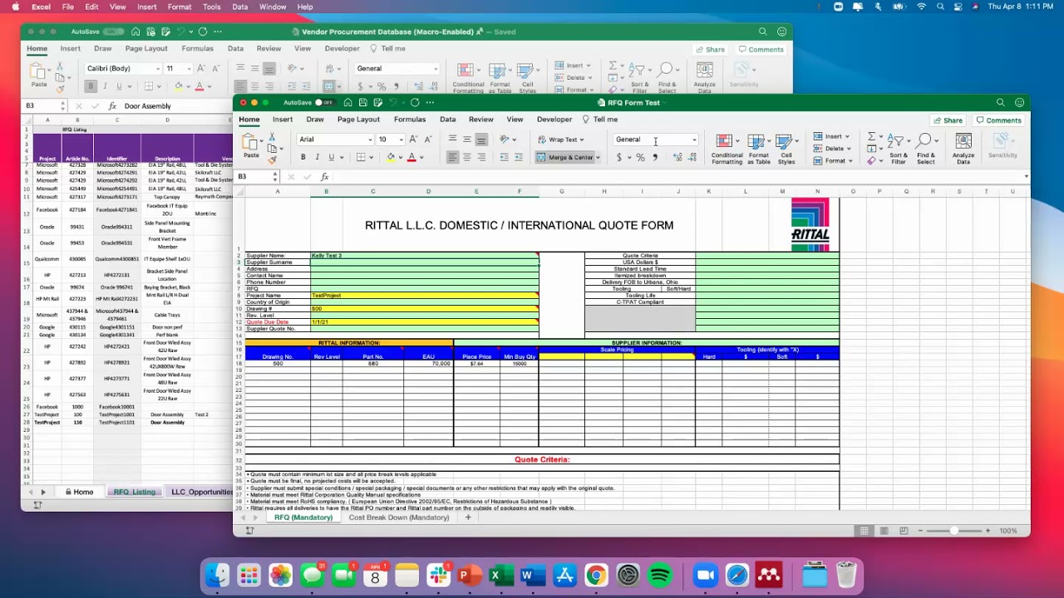Click Font Color A in RFQ Form Test
The width and height of the screenshot is (1064, 598).
[411, 157]
